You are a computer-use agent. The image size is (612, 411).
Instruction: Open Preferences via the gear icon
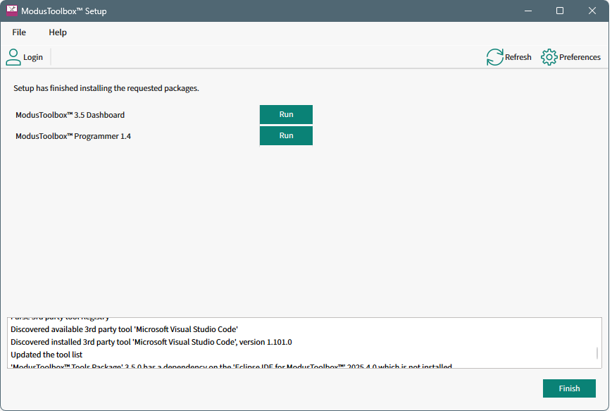pos(549,57)
